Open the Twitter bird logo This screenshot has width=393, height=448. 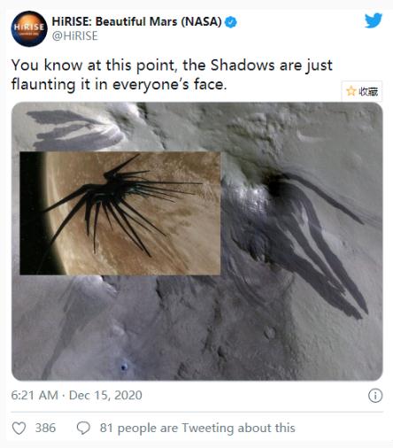click(x=374, y=20)
